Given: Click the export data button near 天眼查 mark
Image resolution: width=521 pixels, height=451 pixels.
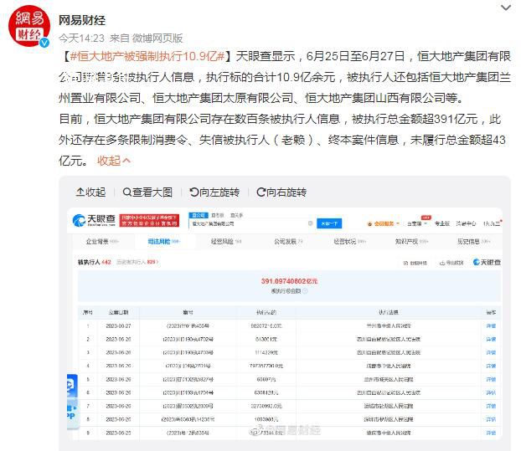Looking at the screenshot, I should point(451,263).
